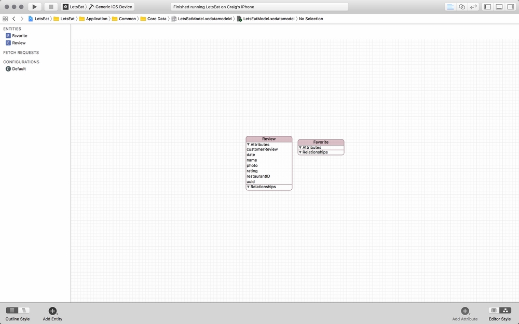519x324 pixels.
Task: Select the Favorite entity box title
Action: click(321, 142)
